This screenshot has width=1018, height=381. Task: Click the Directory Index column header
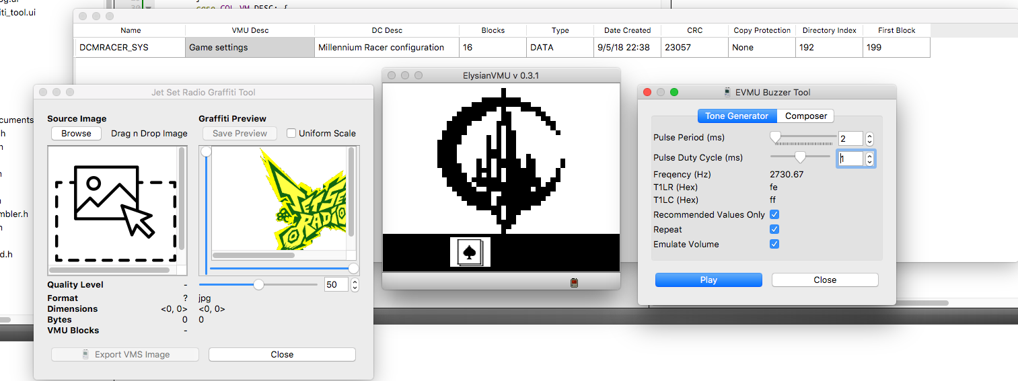[829, 30]
